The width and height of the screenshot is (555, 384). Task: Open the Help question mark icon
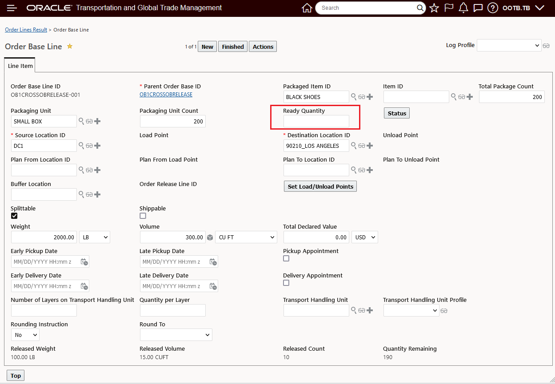[x=492, y=8]
